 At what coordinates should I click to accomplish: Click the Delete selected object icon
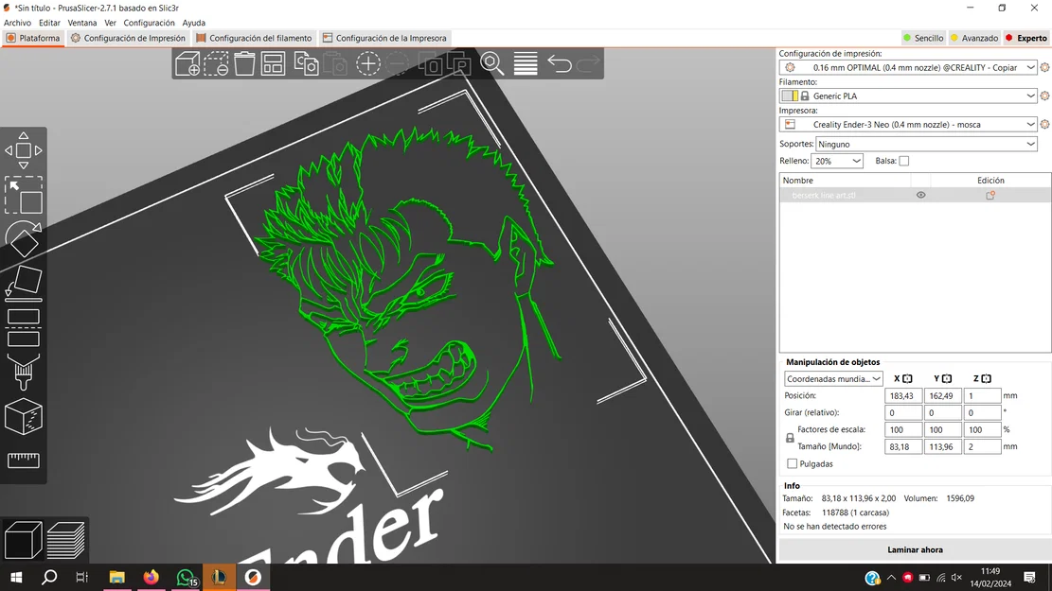(x=216, y=63)
